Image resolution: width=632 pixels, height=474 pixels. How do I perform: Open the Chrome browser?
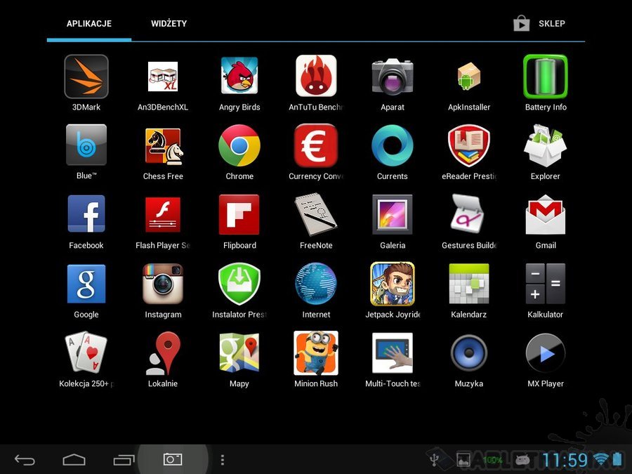239,145
